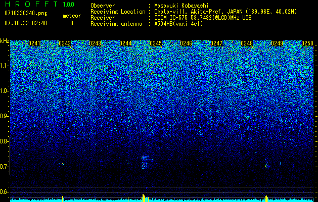Click the meteor count value 8
318x202 pixels.
click(72, 23)
